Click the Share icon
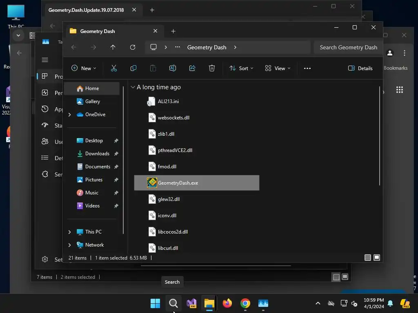418x313 pixels. pyautogui.click(x=192, y=68)
